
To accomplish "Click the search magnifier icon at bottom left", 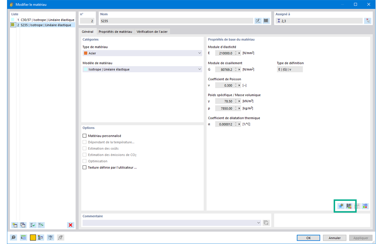I will click(13, 237).
